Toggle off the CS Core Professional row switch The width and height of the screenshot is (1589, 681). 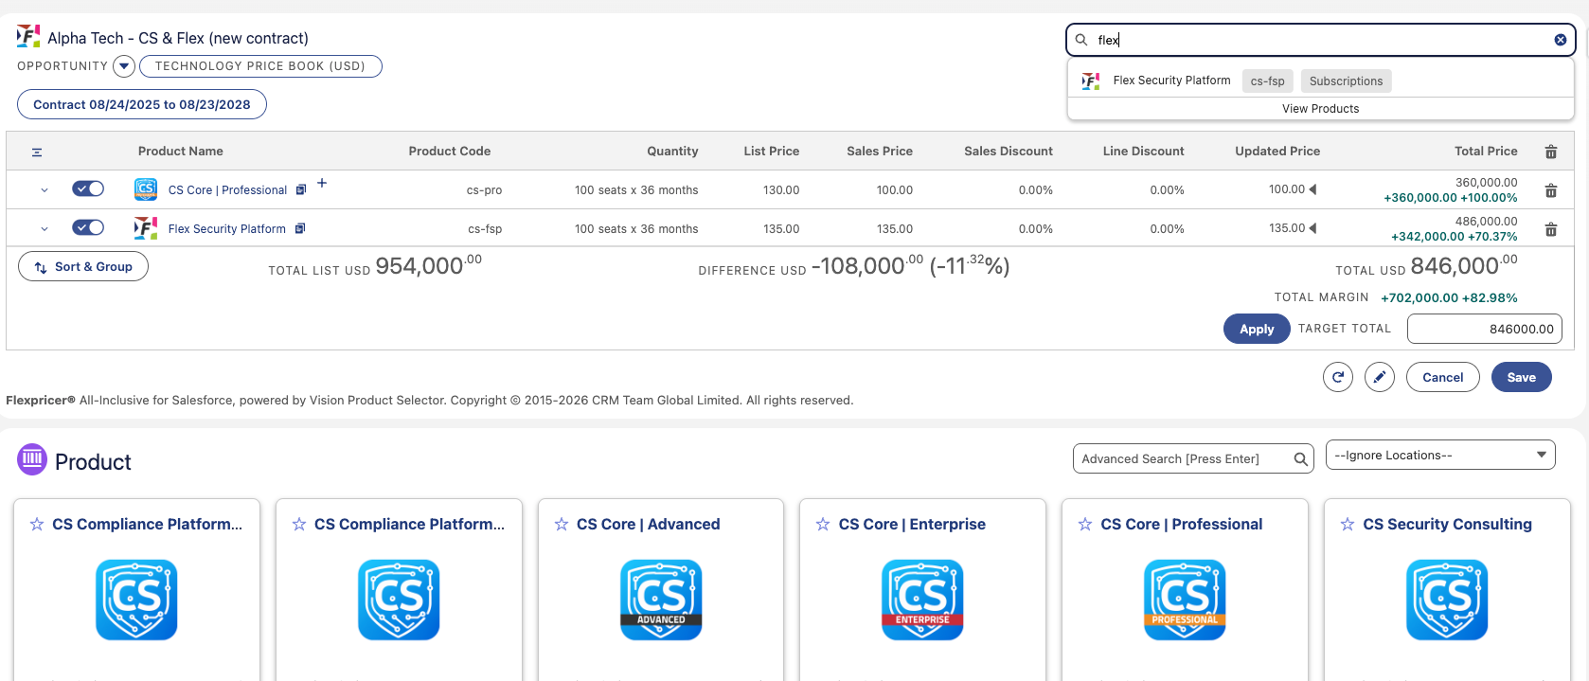click(x=88, y=188)
